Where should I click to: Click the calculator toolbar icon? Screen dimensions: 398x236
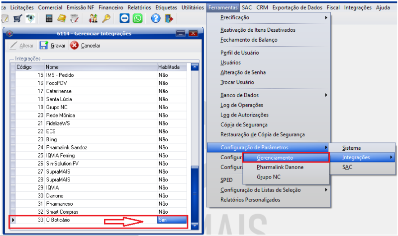click(x=49, y=19)
